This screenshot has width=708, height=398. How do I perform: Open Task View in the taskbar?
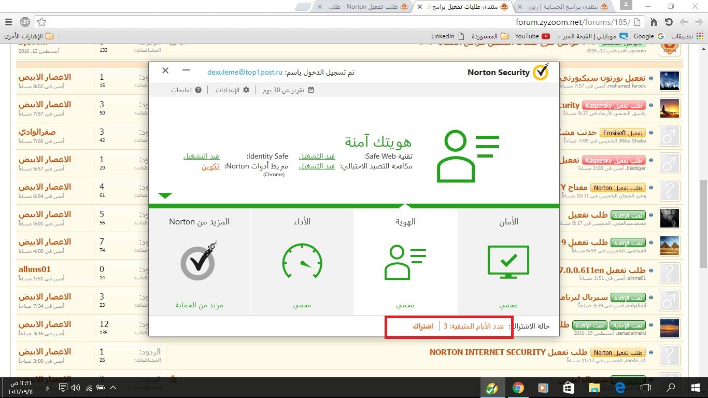[x=645, y=388]
